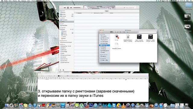The width and height of the screenshot is (193, 109).
Task: Switch Finder window to icon view
Action: [x=111, y=32]
